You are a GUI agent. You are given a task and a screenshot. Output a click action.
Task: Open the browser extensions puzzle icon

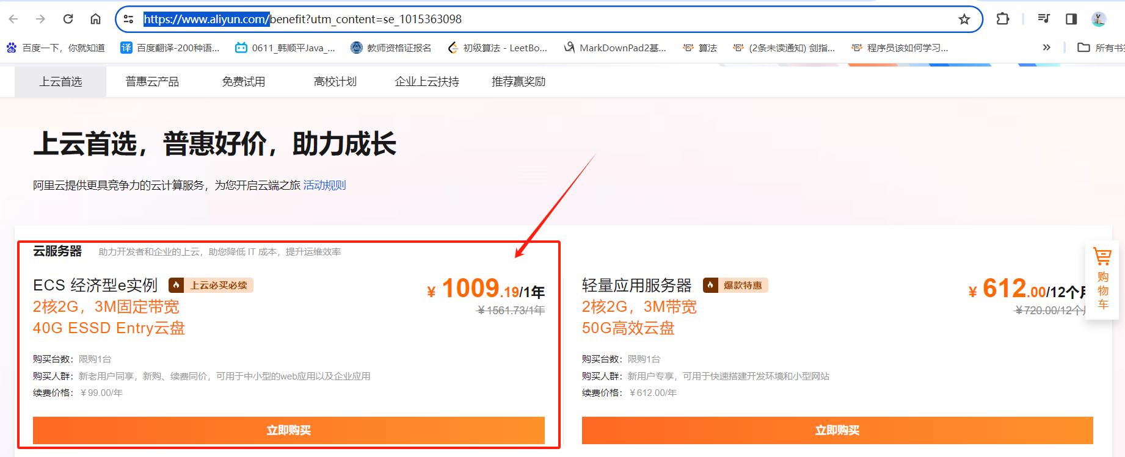(x=1002, y=19)
